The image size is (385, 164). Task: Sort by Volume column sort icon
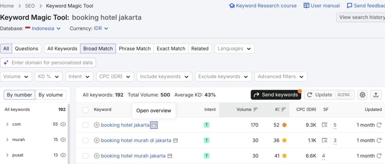tap(256, 109)
